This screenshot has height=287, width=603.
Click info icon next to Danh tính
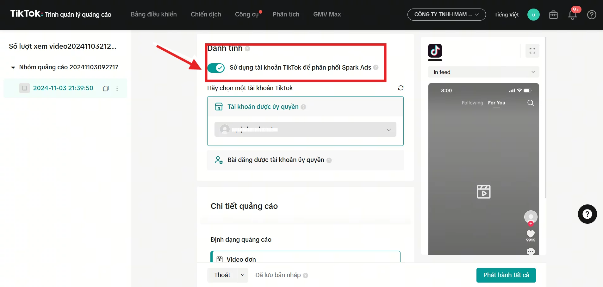[x=247, y=49]
